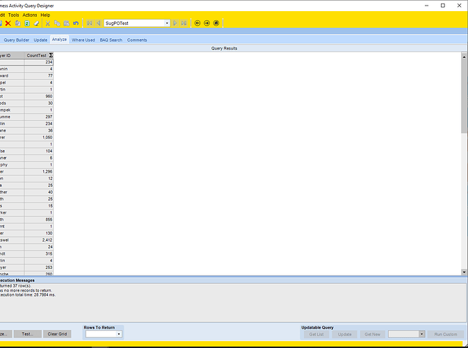Click the CountTest filter cell showing 234

[39, 62]
